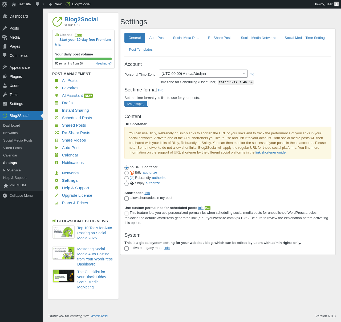Open the Personal Time Zone dropdown
341x322 pixels.
coord(203,74)
